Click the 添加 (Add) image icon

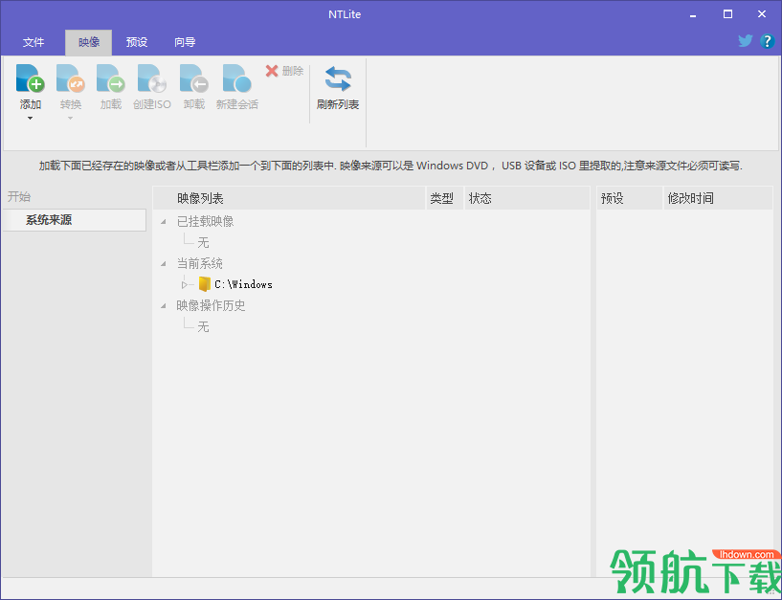pyautogui.click(x=30, y=78)
